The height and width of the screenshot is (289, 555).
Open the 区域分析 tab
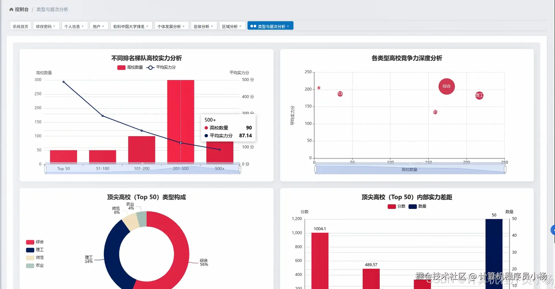pyautogui.click(x=230, y=26)
